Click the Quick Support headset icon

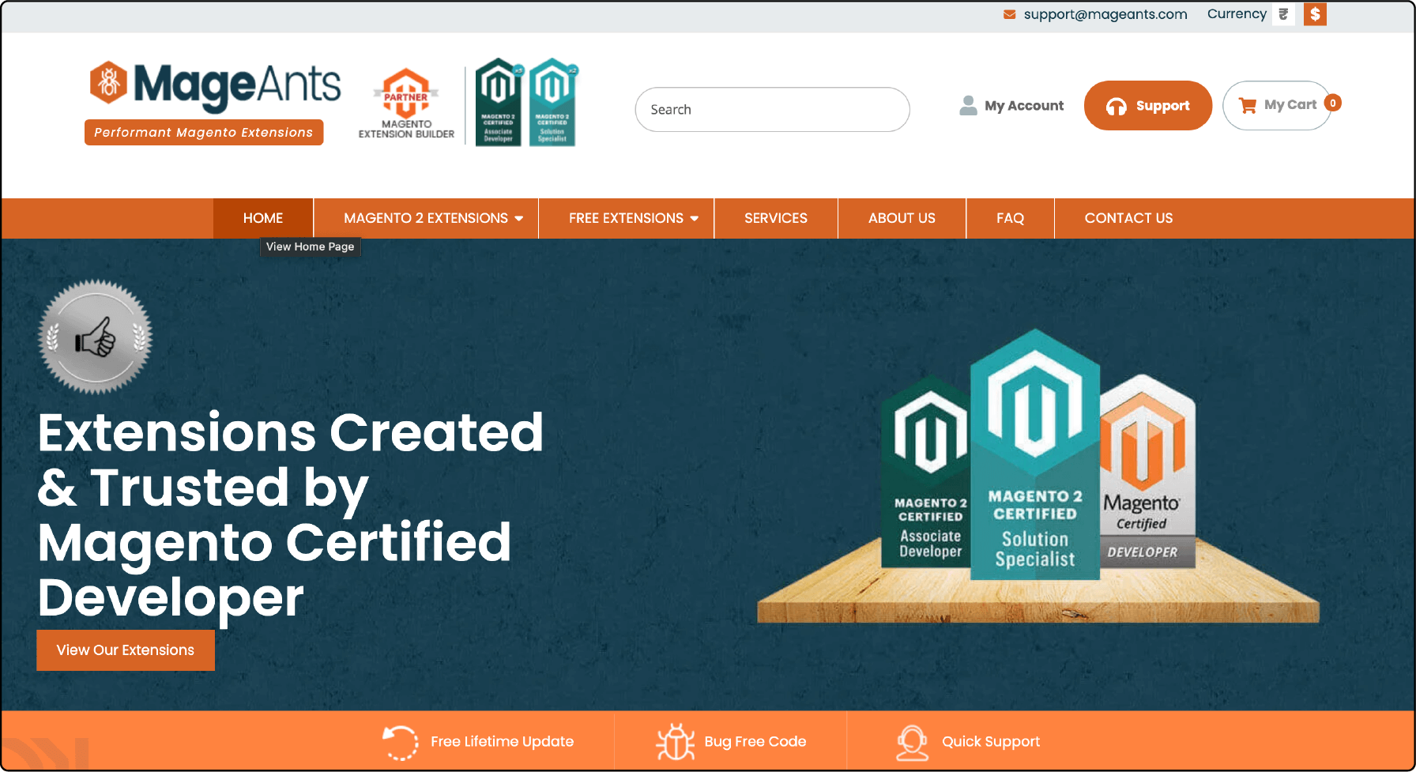tap(912, 743)
